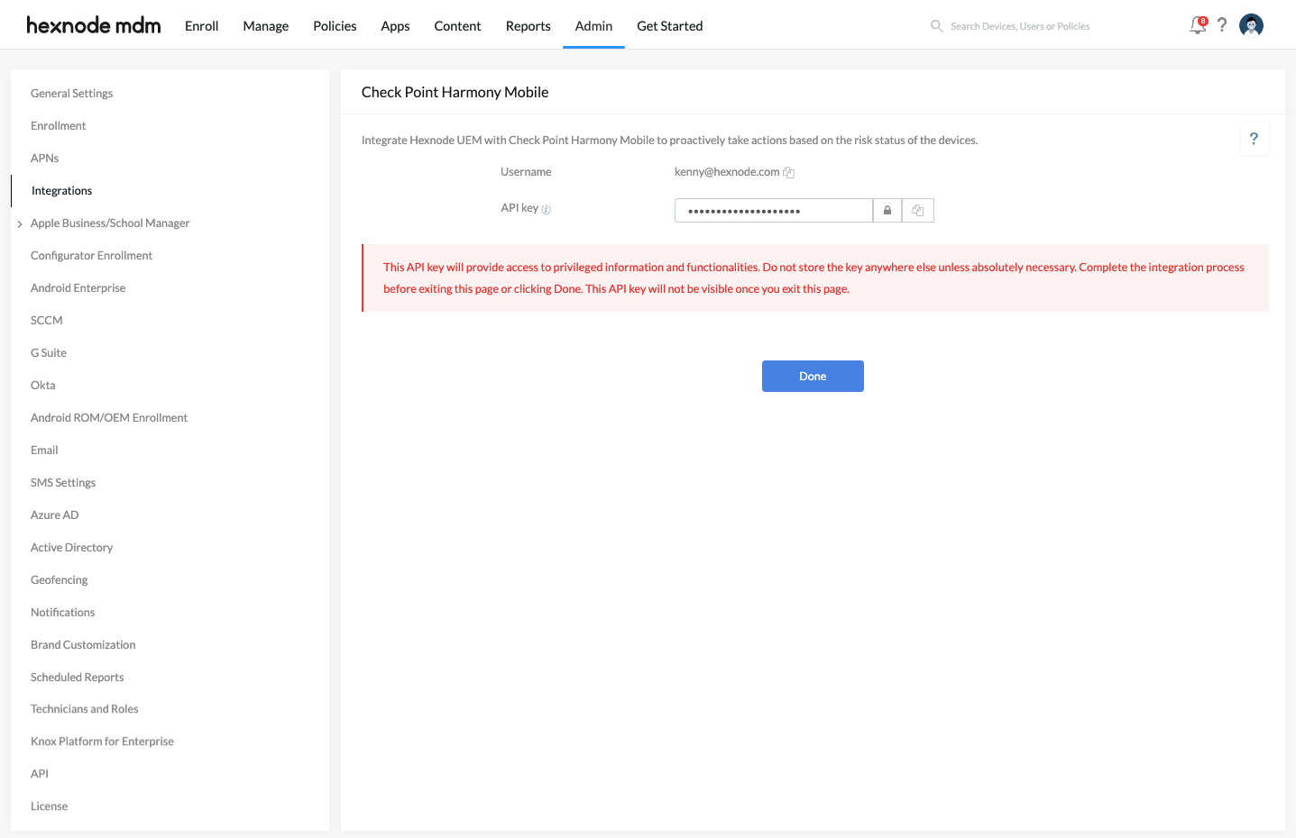Open SCCM settings

[x=47, y=321]
